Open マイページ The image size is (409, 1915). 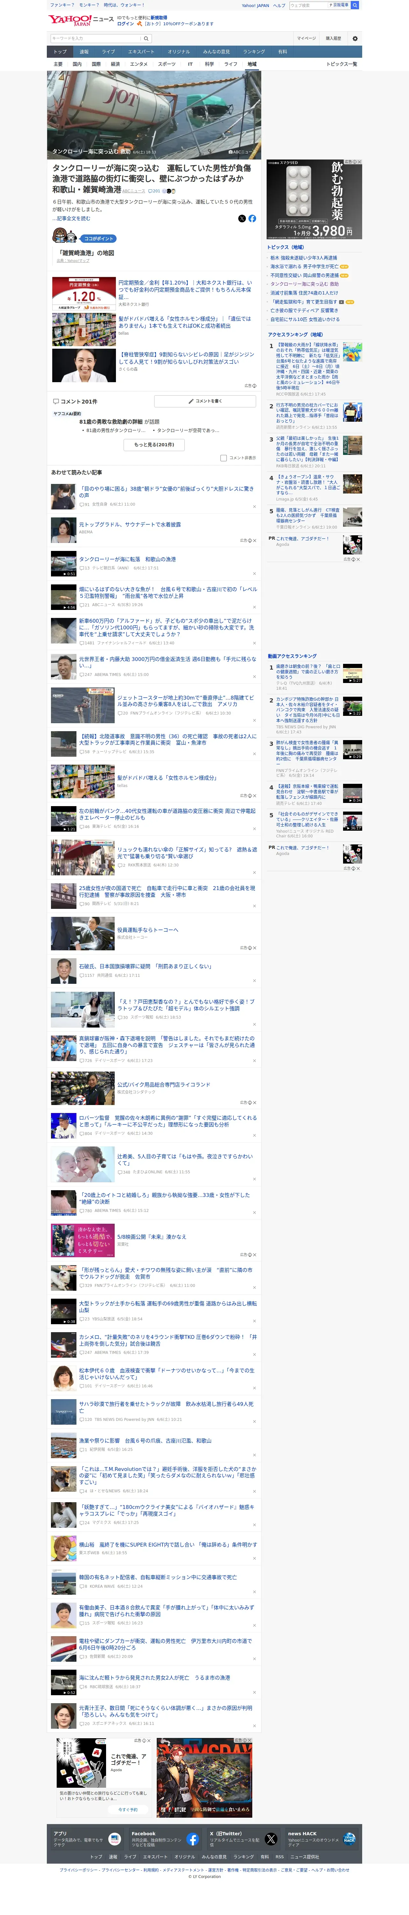[x=306, y=39]
